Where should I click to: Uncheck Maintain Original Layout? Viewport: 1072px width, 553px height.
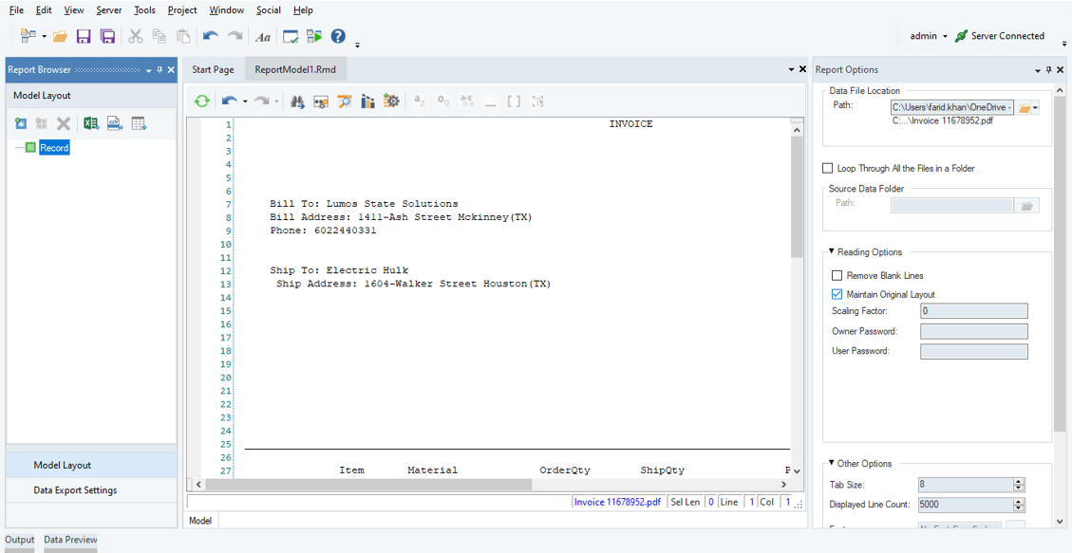[x=837, y=294]
